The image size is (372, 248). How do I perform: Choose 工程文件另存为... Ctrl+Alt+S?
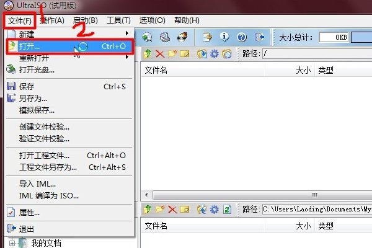[x=69, y=167]
